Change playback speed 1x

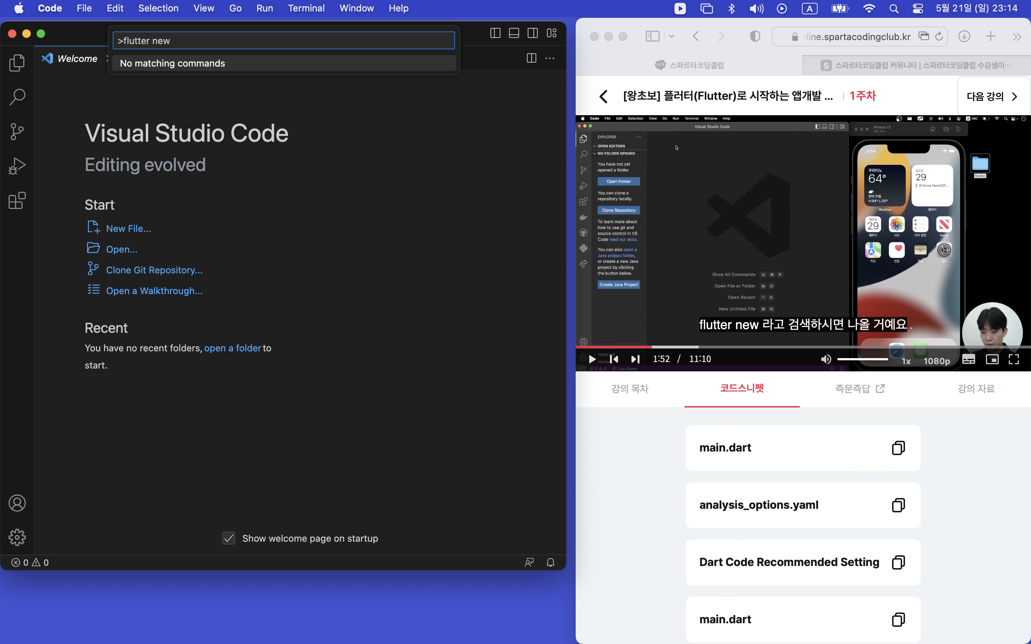click(x=906, y=361)
